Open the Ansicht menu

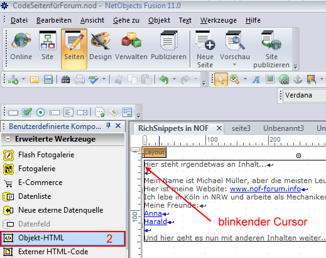(92, 20)
